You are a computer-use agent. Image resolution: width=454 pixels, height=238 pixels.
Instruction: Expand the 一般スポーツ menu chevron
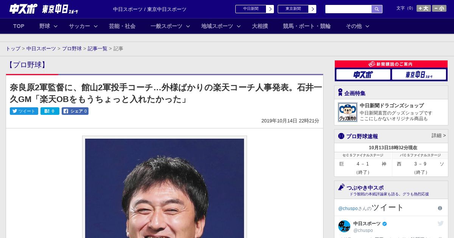point(188,26)
